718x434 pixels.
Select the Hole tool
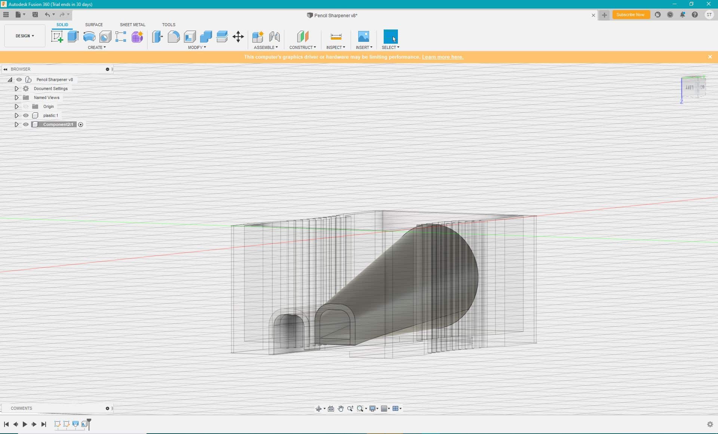tap(105, 37)
